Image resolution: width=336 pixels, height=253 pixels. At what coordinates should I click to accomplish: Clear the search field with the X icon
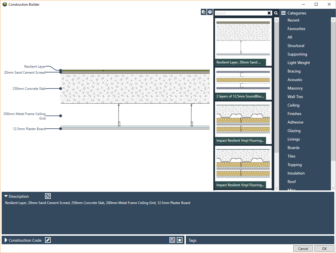269,13
